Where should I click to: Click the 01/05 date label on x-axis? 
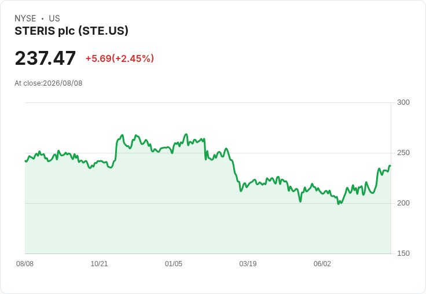174,264
